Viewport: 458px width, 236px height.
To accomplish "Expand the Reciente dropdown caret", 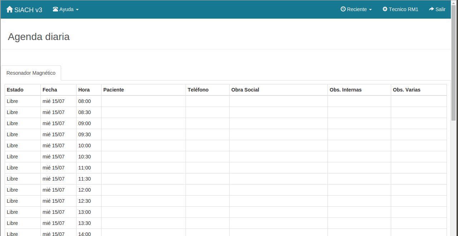I will click(x=370, y=10).
